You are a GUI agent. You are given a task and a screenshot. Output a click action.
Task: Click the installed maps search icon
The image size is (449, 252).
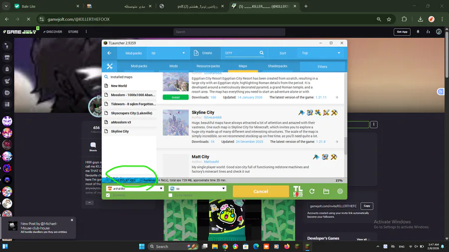point(106,77)
